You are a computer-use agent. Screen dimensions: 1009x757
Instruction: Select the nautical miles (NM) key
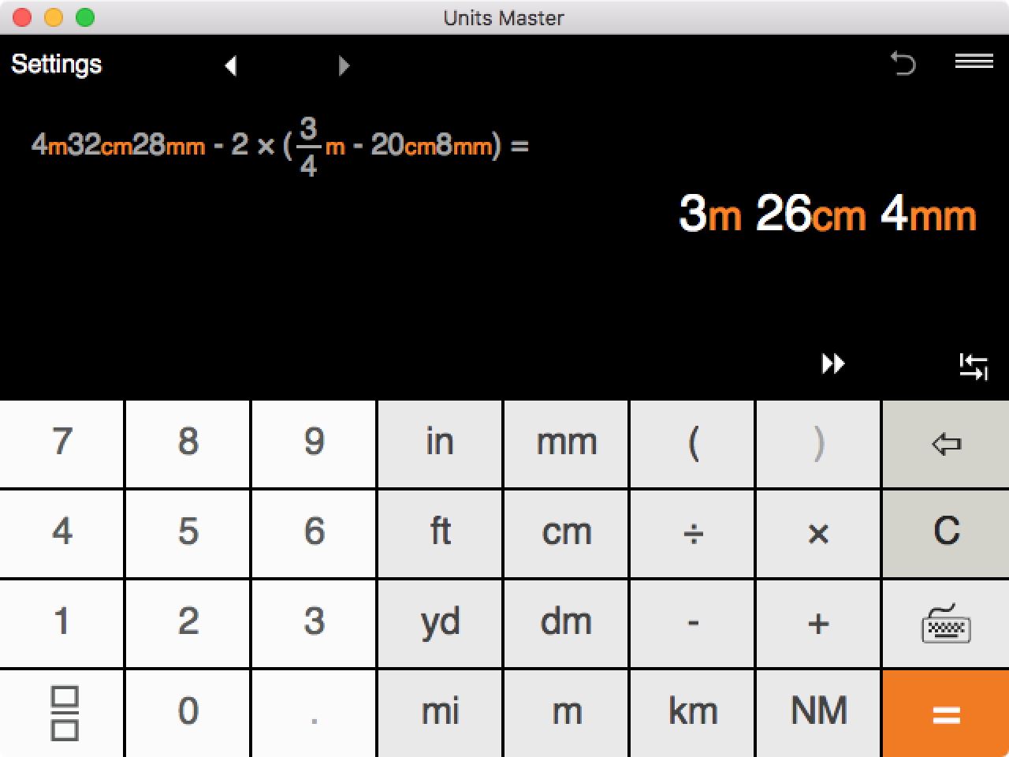pyautogui.click(x=818, y=714)
